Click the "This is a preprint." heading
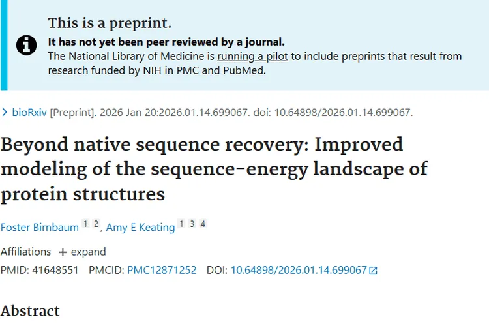 click(x=110, y=23)
